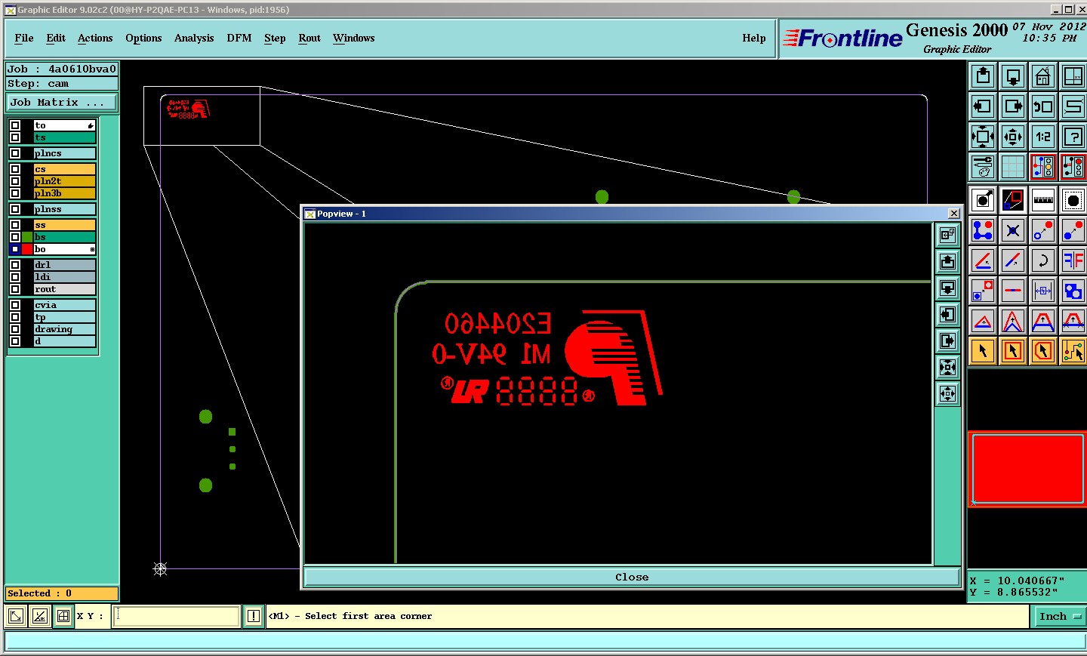This screenshot has height=656, width=1087.
Task: Open the Analysis menu
Action: coord(194,38)
